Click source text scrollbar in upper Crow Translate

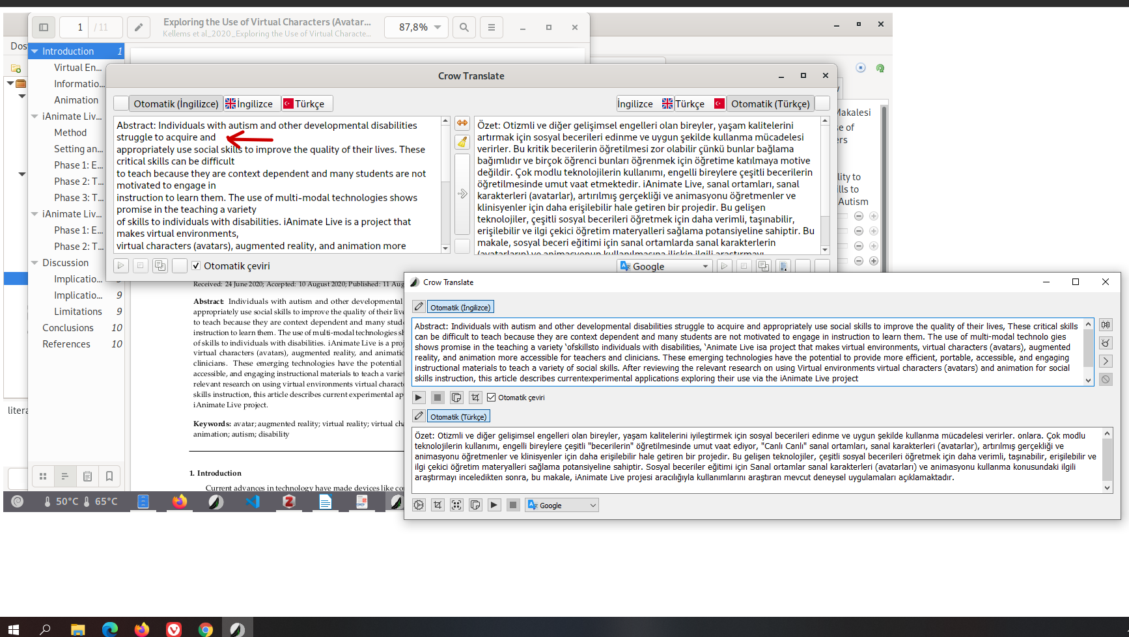tap(445, 185)
